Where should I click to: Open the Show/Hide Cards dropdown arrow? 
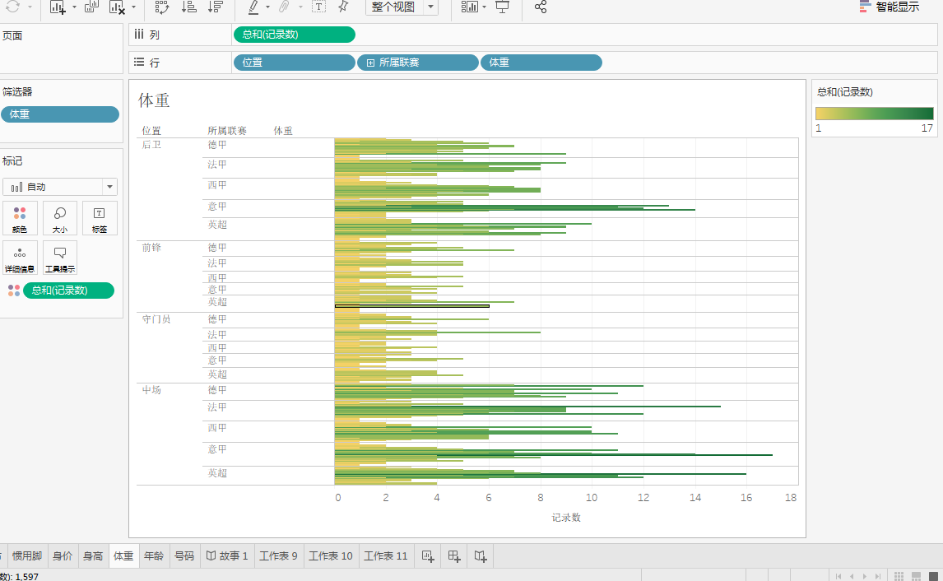(484, 7)
